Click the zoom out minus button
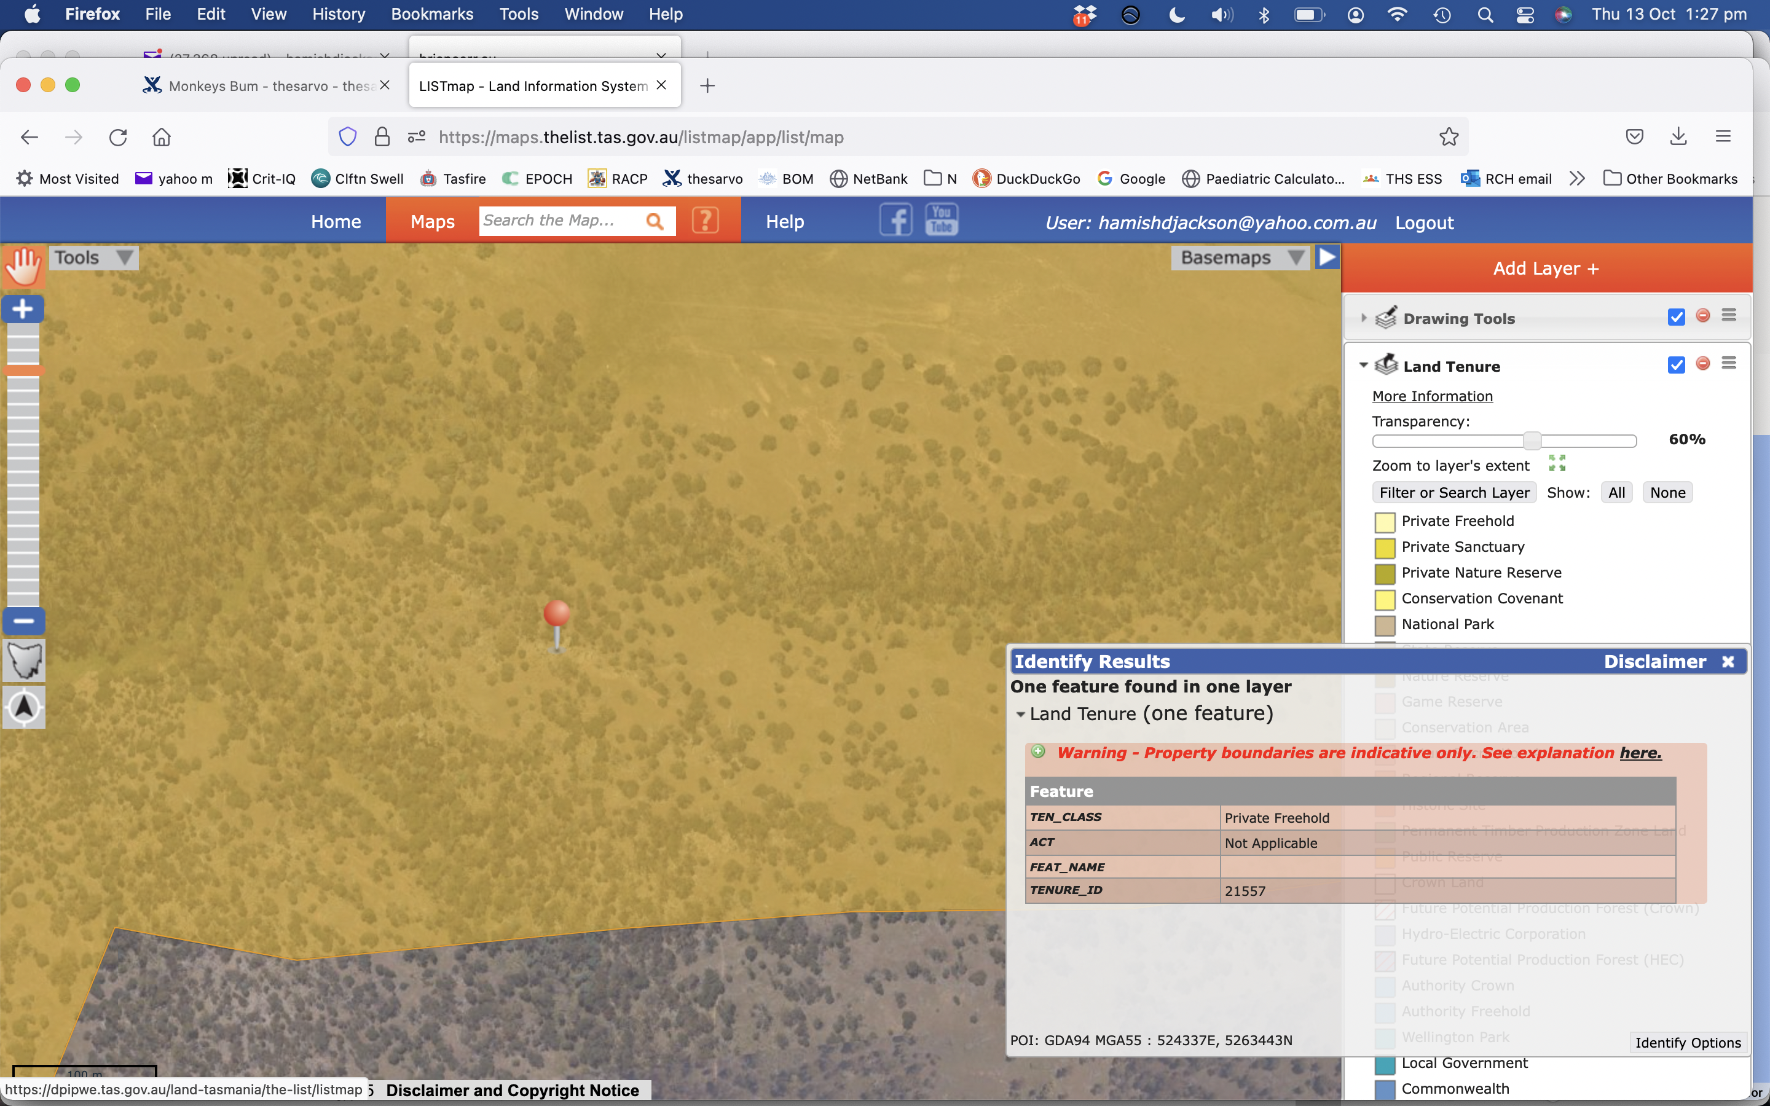The image size is (1770, 1106). [x=23, y=621]
